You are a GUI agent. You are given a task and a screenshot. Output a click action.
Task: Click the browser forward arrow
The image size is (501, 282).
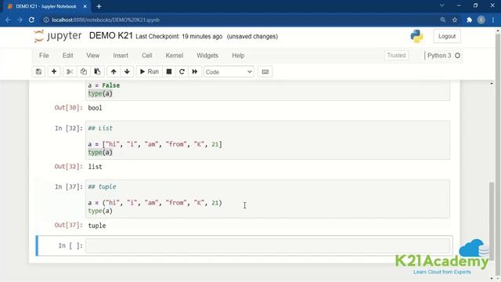click(x=20, y=20)
